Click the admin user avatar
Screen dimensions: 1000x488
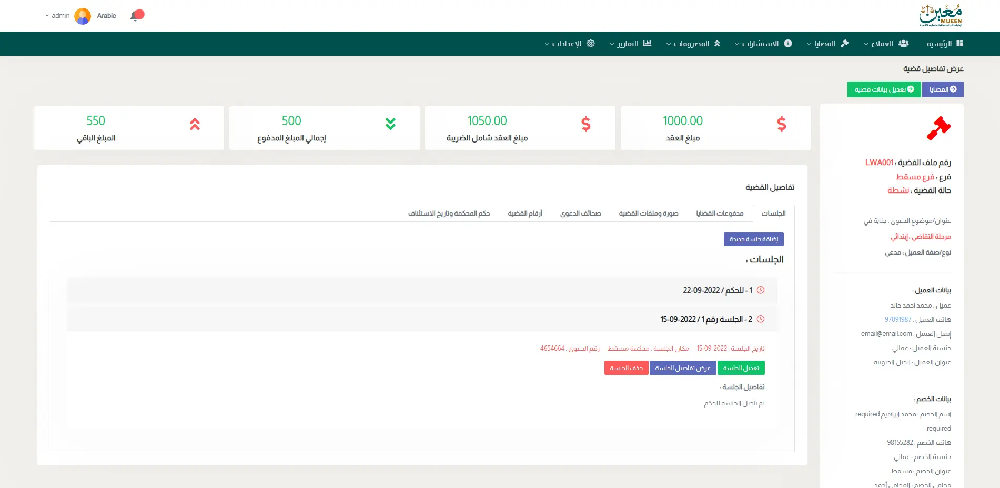[x=83, y=16]
